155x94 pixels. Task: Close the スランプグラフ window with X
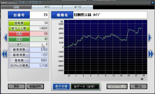pos(153,3)
